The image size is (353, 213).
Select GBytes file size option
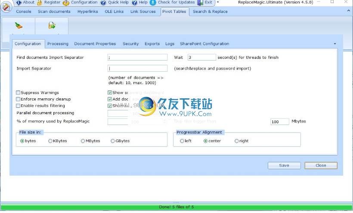point(113,141)
